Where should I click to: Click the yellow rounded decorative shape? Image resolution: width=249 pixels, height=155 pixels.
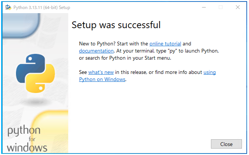[x=50, y=131]
